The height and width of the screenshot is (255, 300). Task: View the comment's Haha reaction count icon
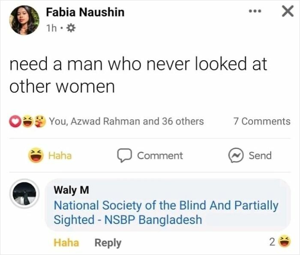(x=283, y=243)
